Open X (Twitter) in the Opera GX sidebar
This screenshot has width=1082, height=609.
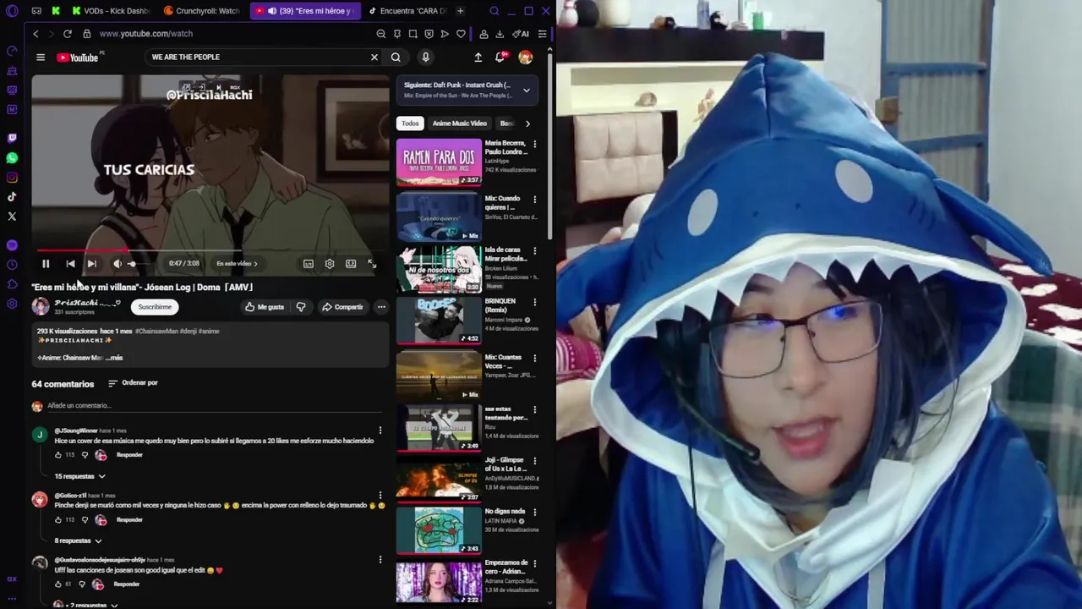12,217
